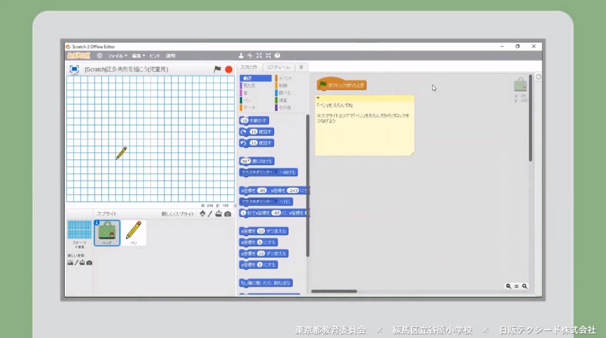The width and height of the screenshot is (606, 338).
Task: Toggle full-screen presentation mode icon above the stage
Action: [x=74, y=69]
